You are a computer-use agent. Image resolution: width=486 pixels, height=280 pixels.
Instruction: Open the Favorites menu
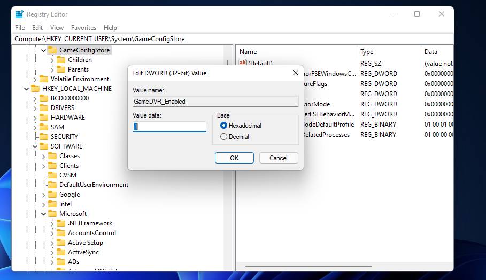click(x=84, y=28)
